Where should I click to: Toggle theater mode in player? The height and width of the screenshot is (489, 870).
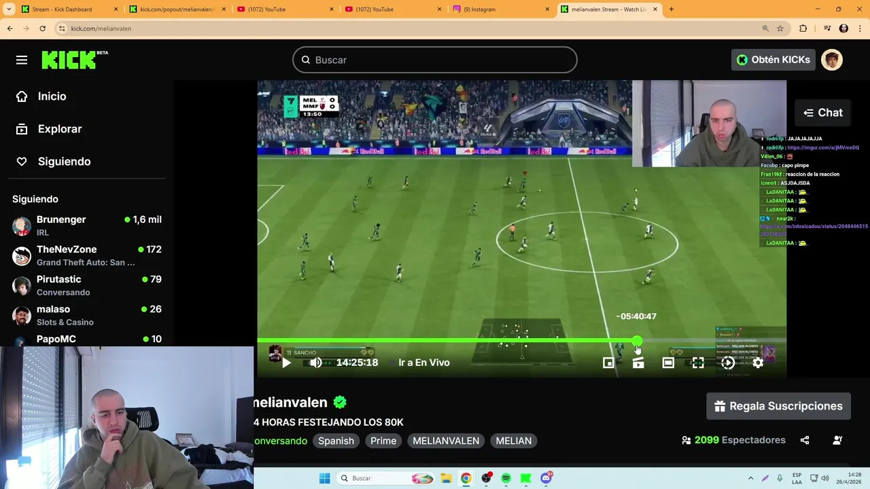668,363
